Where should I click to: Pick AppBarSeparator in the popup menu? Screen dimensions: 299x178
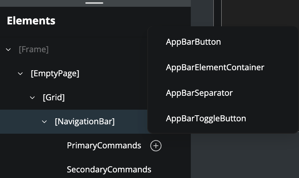pyautogui.click(x=199, y=93)
